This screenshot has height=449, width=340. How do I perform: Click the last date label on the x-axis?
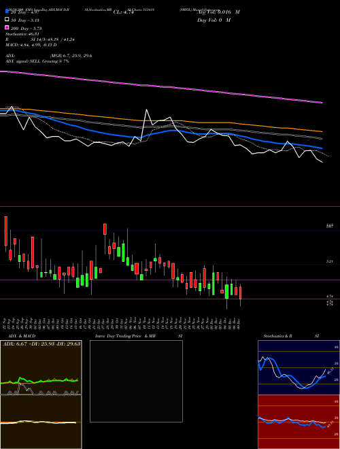pos(239,324)
